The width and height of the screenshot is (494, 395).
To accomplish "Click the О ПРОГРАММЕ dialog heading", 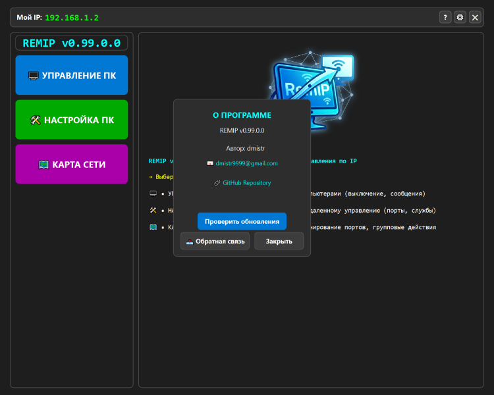I will point(242,115).
